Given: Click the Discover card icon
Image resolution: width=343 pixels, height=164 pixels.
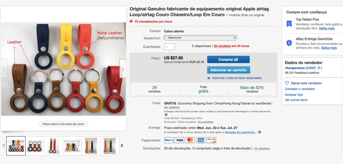Looking at the screenshot, I should 211,140.
